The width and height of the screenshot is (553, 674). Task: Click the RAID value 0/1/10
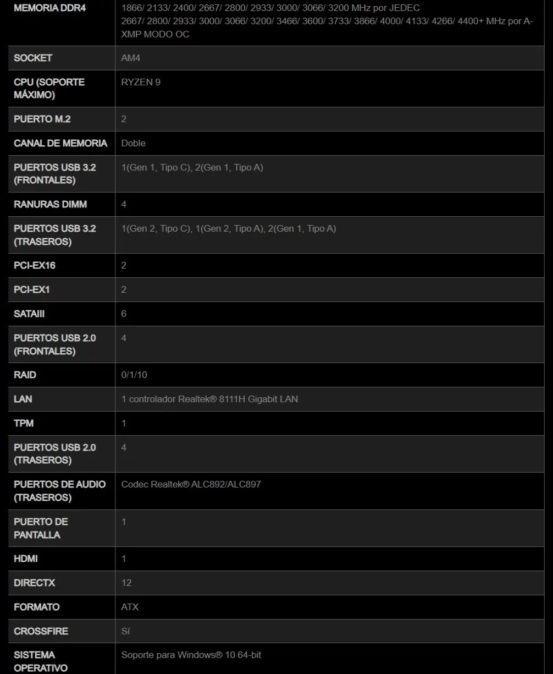(x=134, y=375)
